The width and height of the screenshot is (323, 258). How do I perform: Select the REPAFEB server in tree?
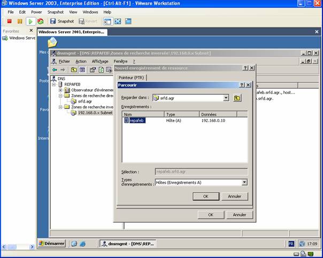[72, 84]
